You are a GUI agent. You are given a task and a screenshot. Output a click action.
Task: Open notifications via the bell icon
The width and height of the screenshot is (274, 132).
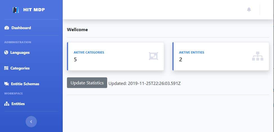[x=249, y=10]
